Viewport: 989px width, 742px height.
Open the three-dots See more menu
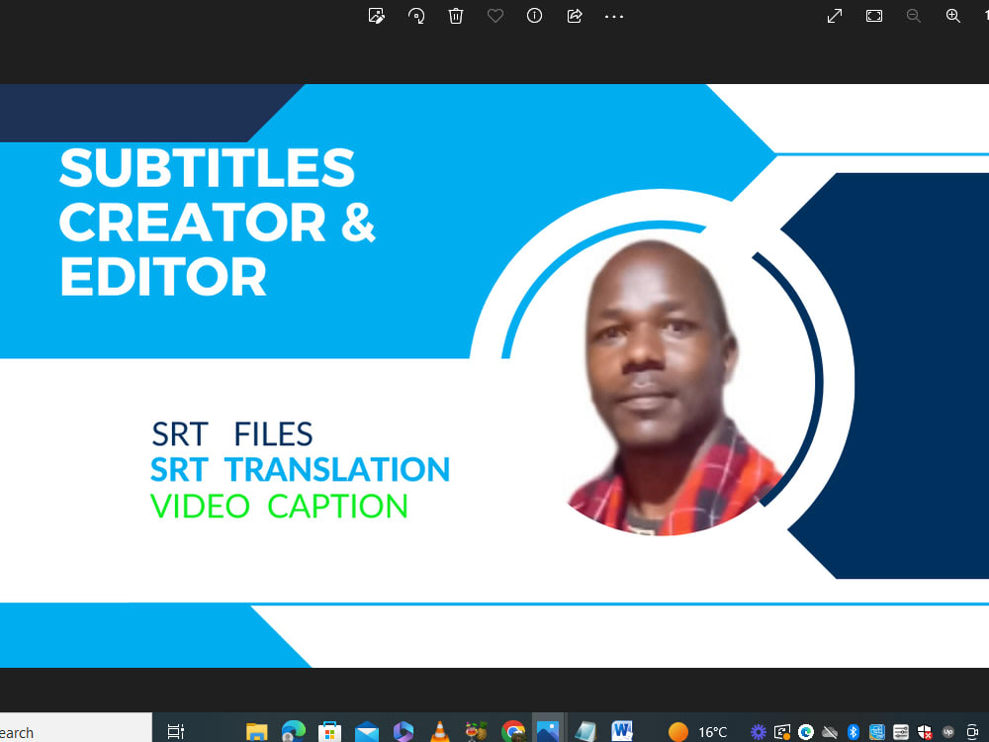614,17
